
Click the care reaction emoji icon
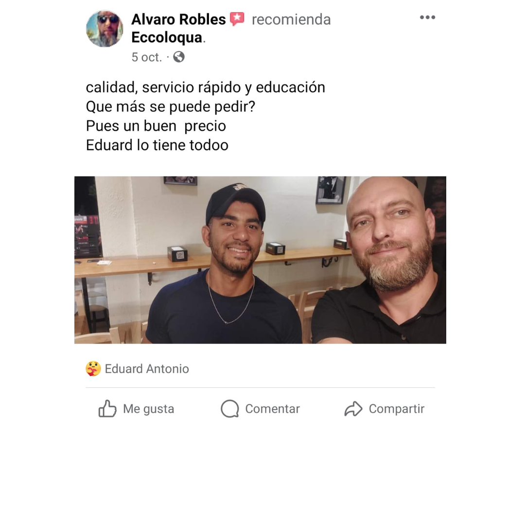coord(93,369)
